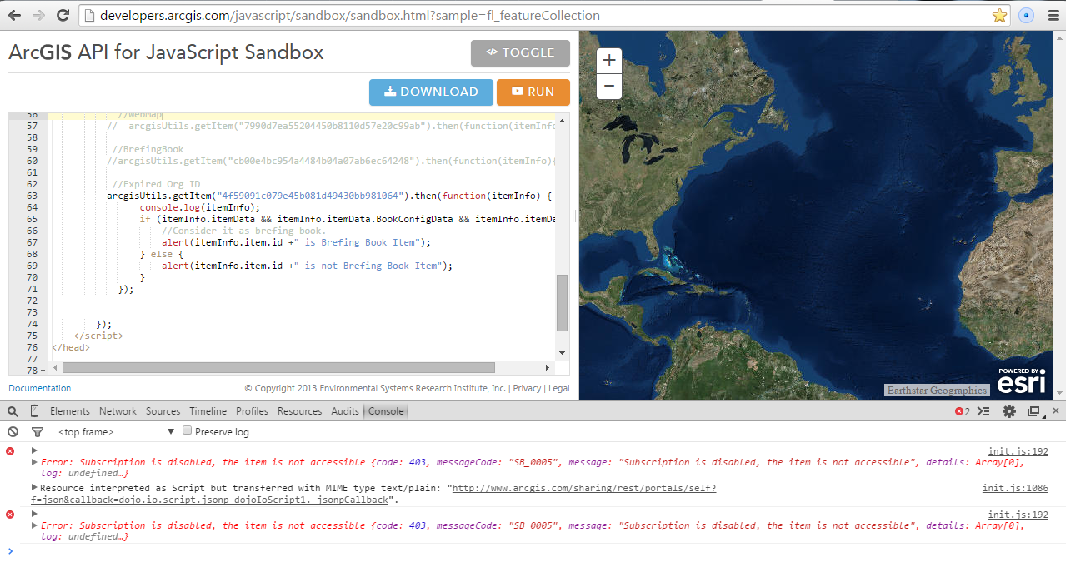Screen dimensions: 1066x587
Task: Click the console prompt input line
Action: (533, 551)
